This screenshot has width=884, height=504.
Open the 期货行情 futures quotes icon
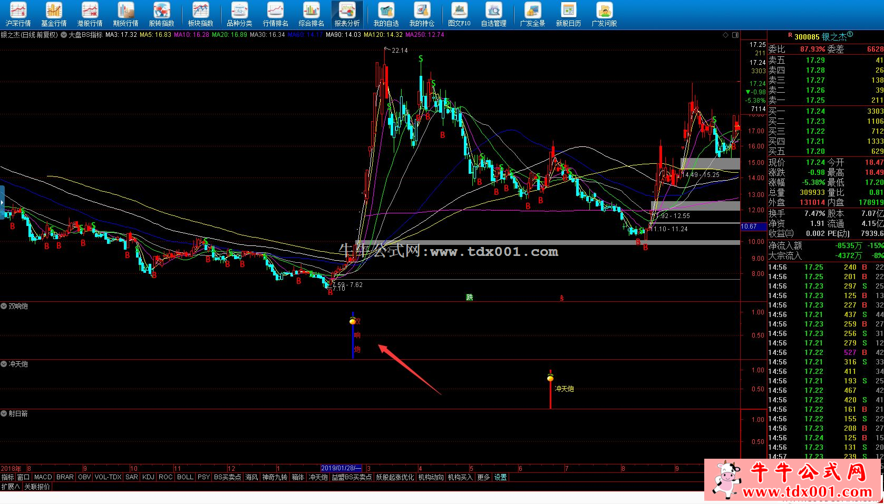click(125, 14)
